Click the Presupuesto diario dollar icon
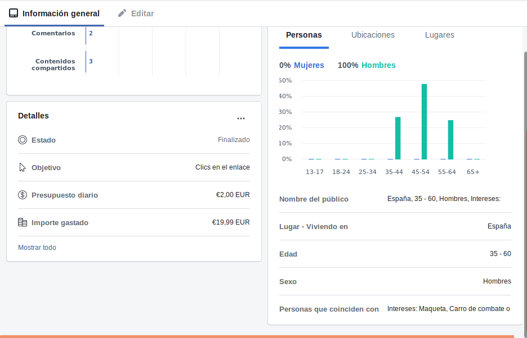 (23, 195)
